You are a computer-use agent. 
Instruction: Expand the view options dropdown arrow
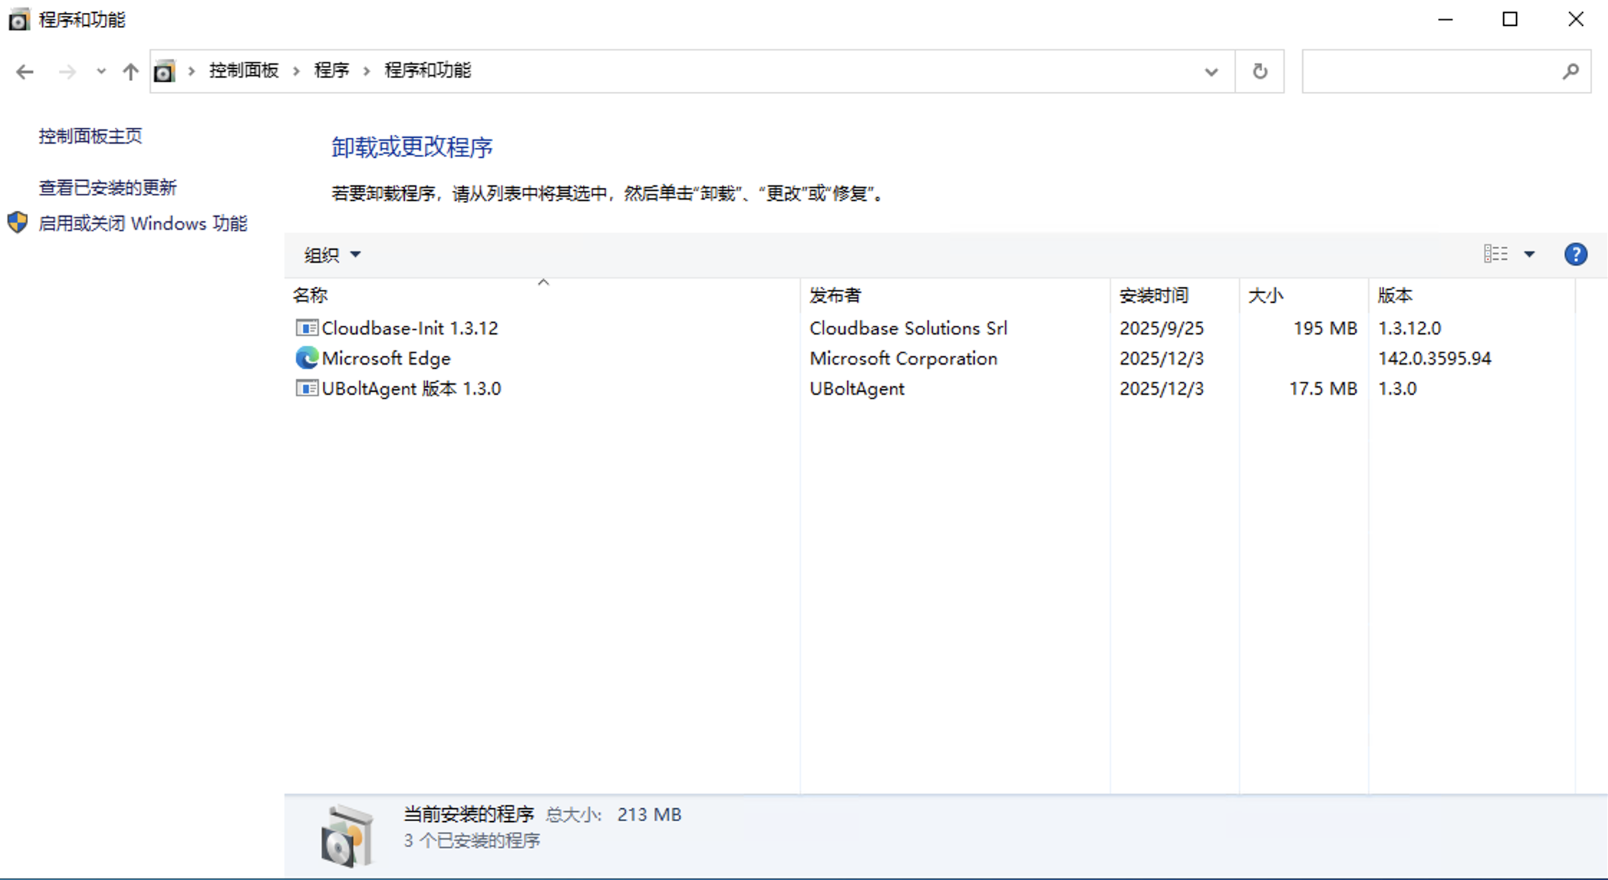pos(1529,254)
